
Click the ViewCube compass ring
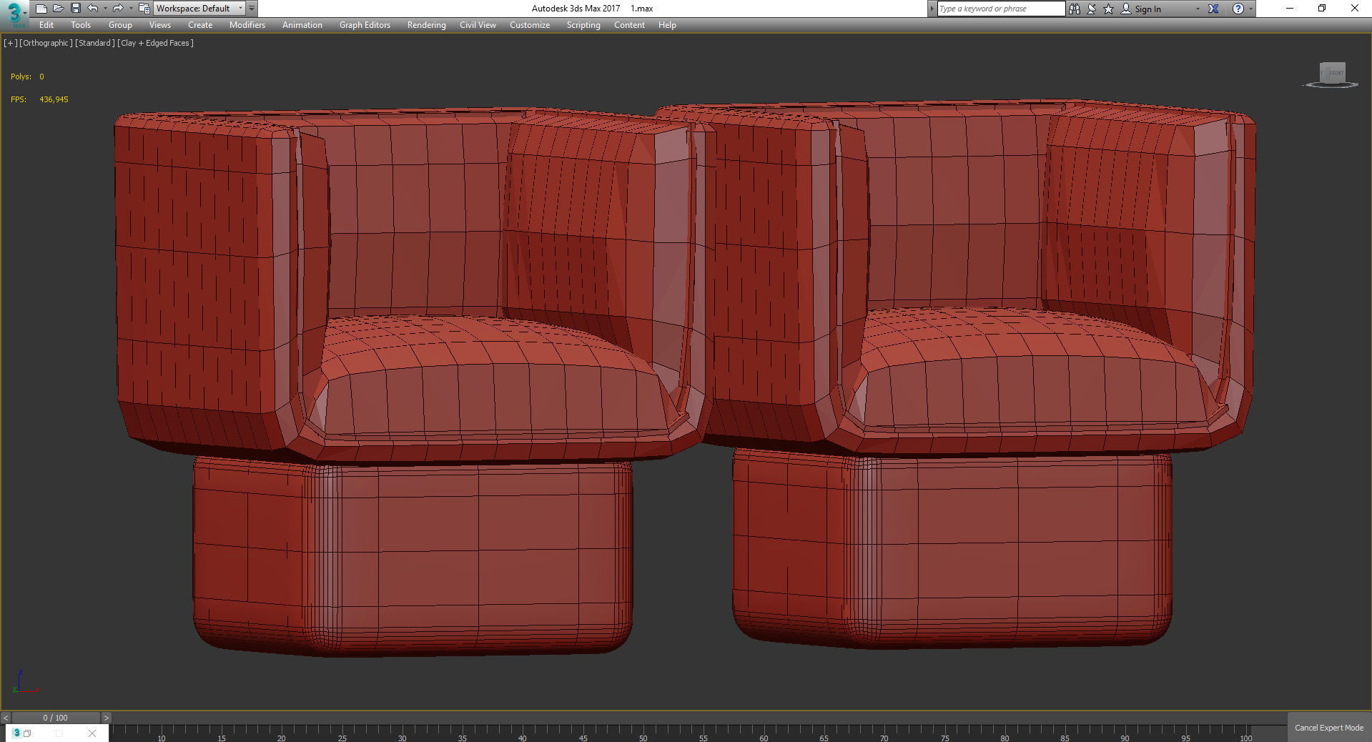pyautogui.click(x=1331, y=86)
